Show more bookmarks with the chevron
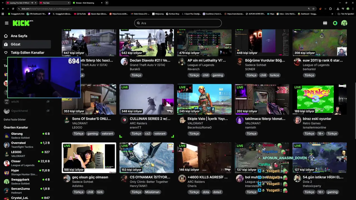 (332, 14)
